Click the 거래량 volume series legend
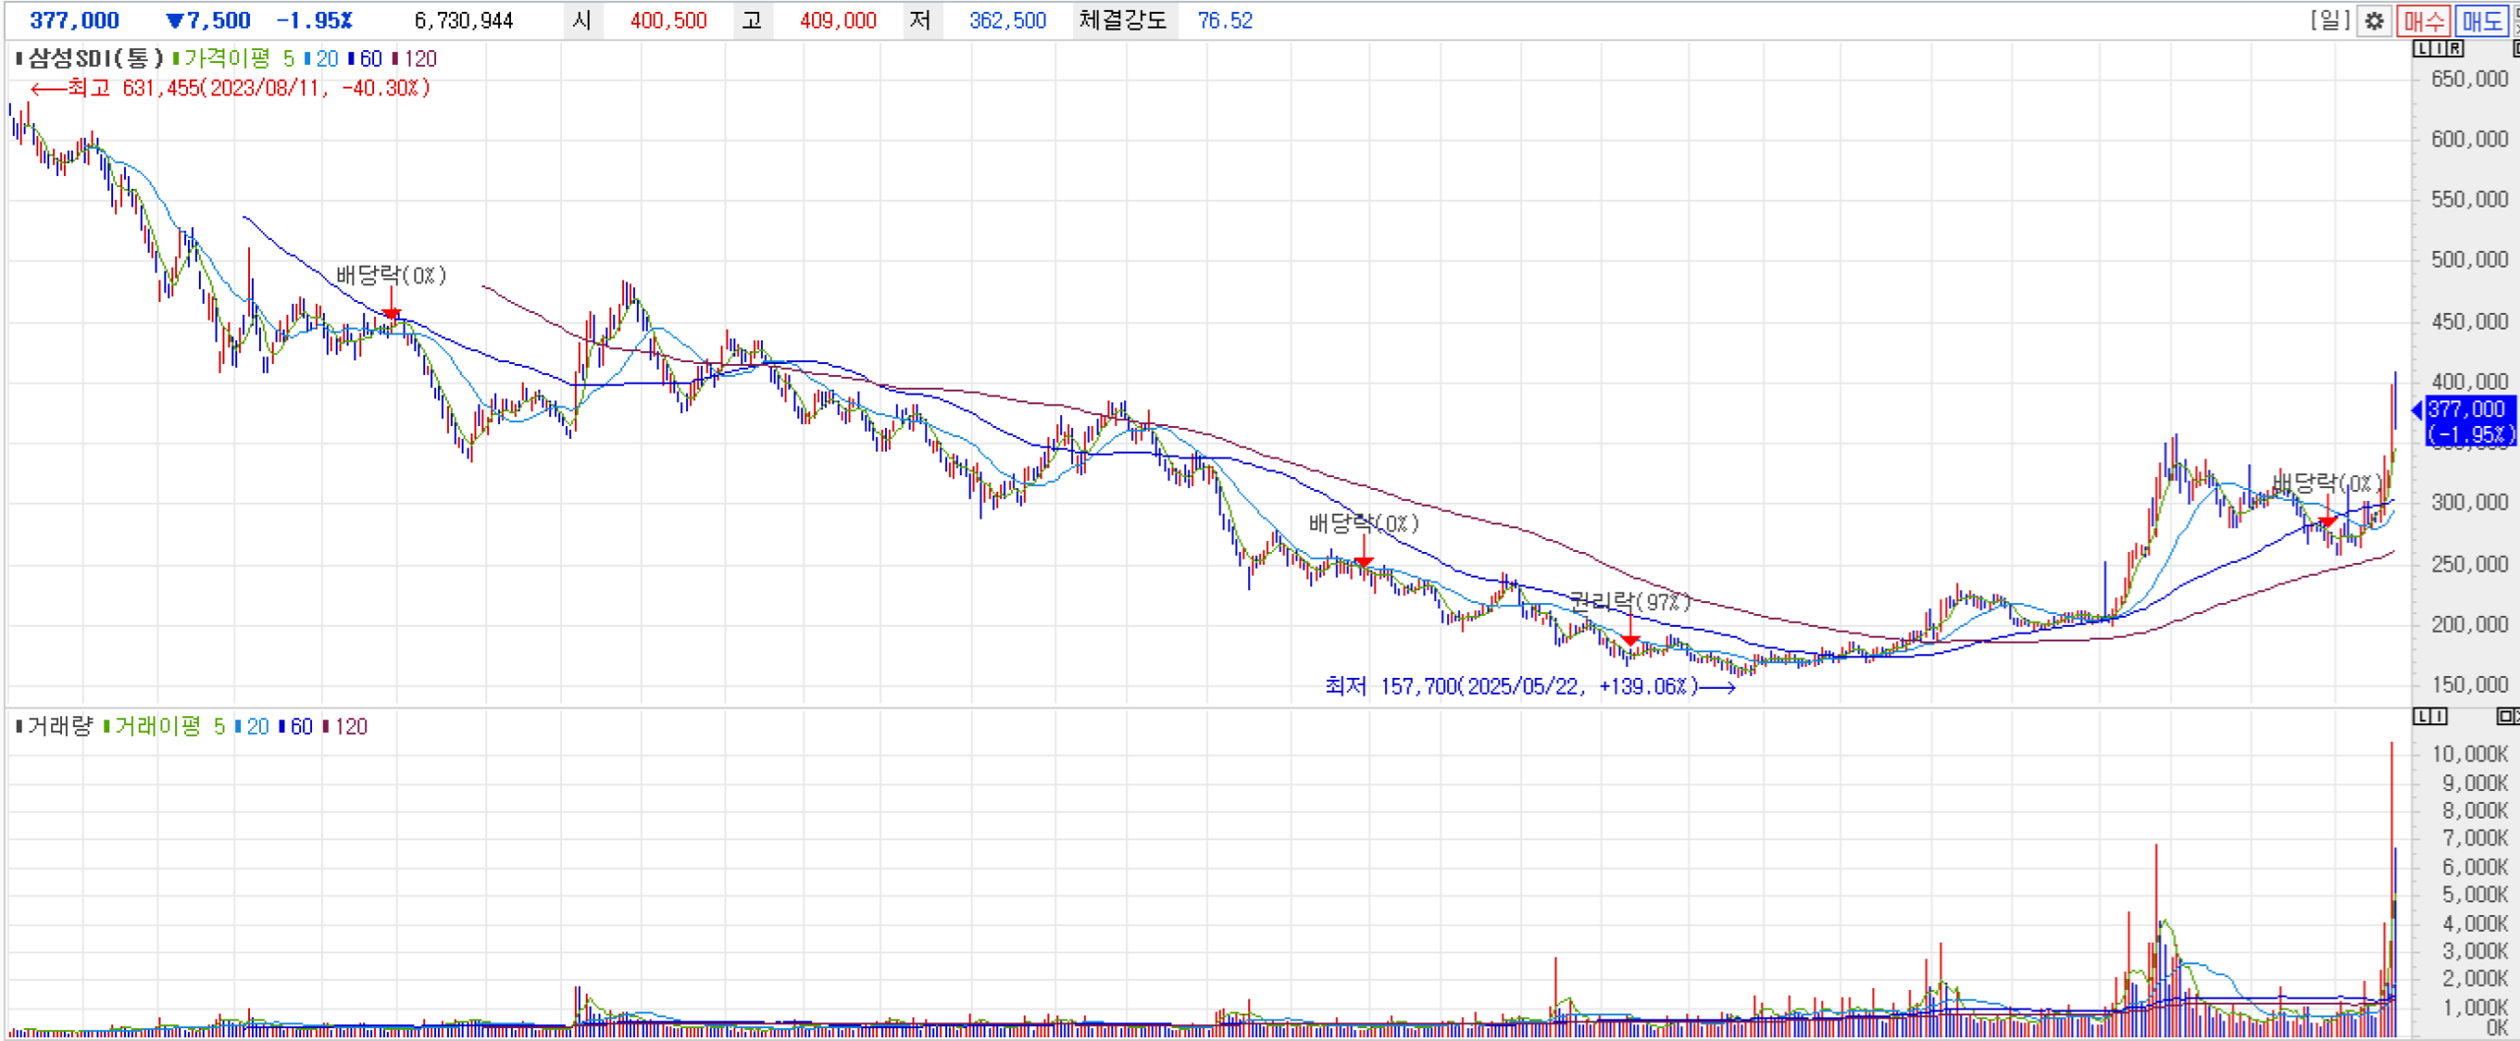The width and height of the screenshot is (2520, 1041). pyautogui.click(x=58, y=727)
